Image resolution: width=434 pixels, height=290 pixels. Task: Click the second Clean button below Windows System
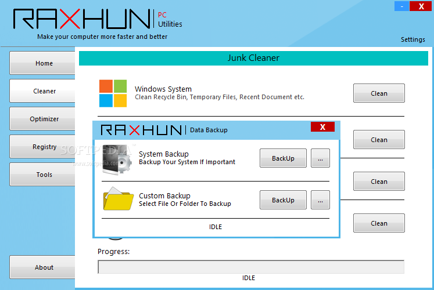pyautogui.click(x=379, y=140)
